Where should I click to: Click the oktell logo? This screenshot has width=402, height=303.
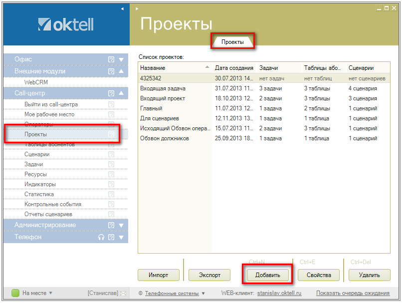point(66,24)
